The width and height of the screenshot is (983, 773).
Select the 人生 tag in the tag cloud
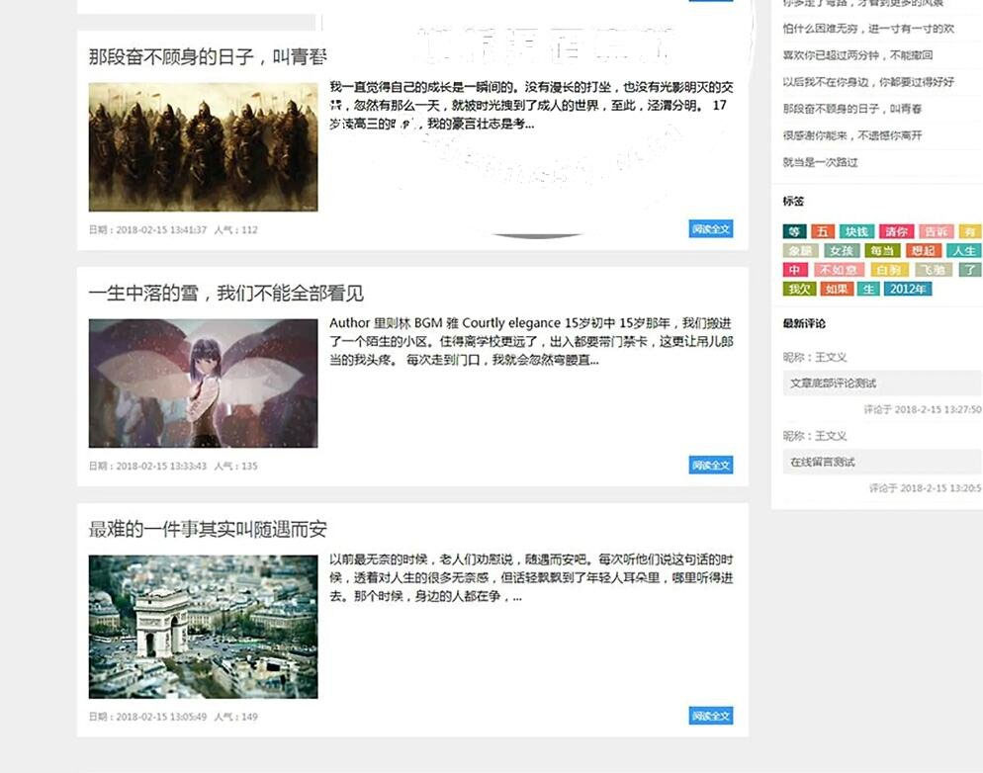coord(962,250)
